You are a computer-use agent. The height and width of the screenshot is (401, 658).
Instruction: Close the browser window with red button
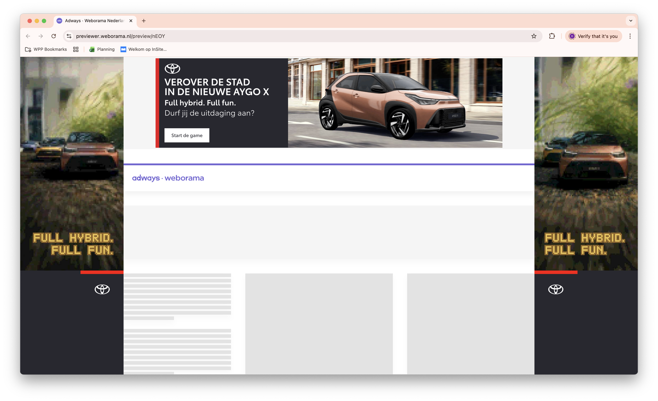(30, 21)
